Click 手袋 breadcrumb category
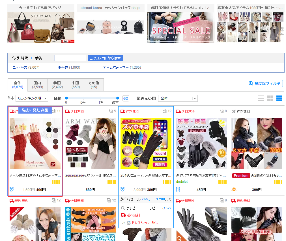 (x=38, y=58)
